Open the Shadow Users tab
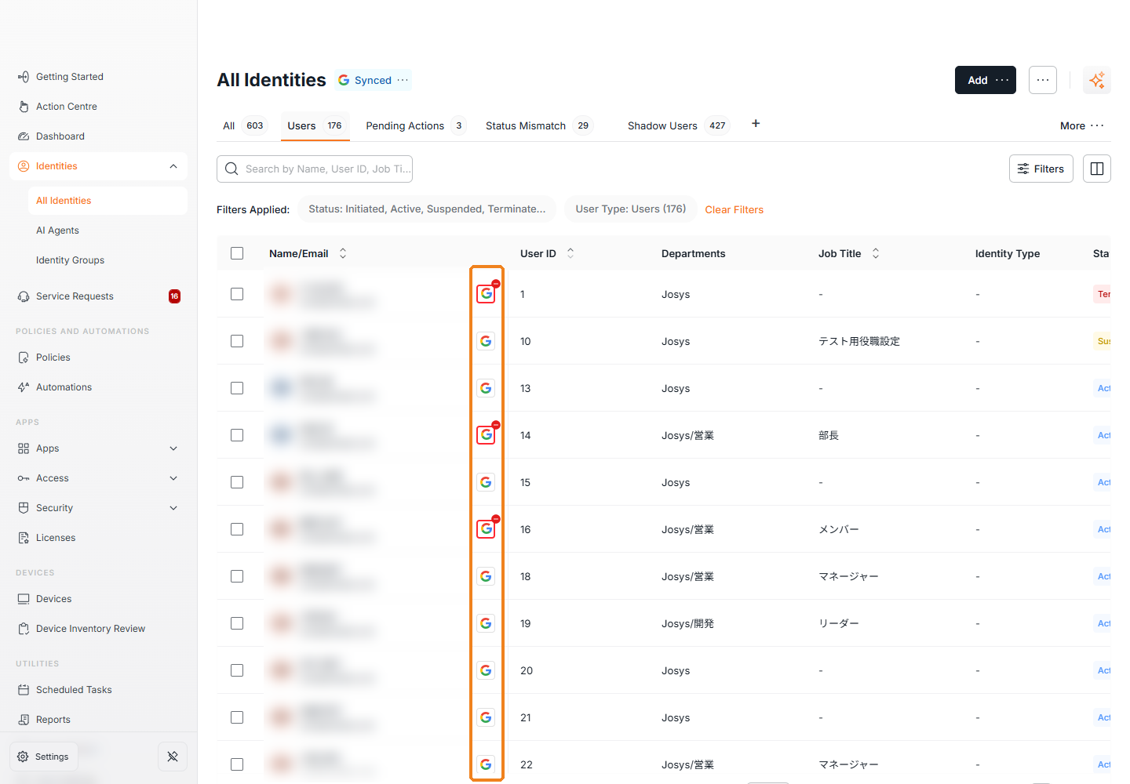The width and height of the screenshot is (1130, 784). click(x=678, y=125)
